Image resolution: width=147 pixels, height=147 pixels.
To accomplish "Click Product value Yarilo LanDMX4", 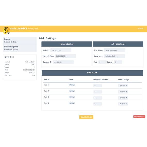I will pos(30,62).
